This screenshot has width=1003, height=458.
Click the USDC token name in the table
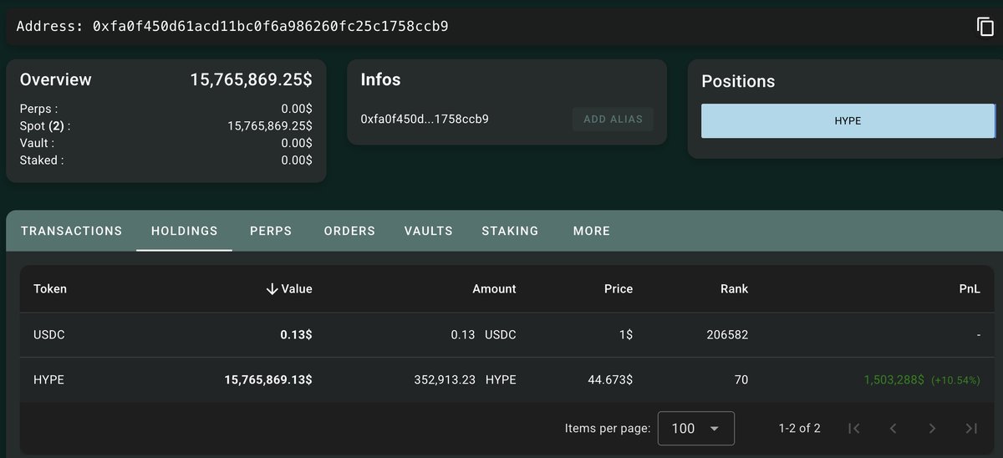click(49, 334)
